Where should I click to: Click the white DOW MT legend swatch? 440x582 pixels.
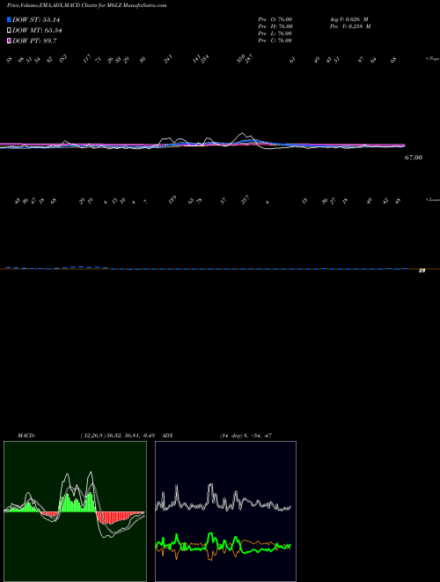(10, 31)
